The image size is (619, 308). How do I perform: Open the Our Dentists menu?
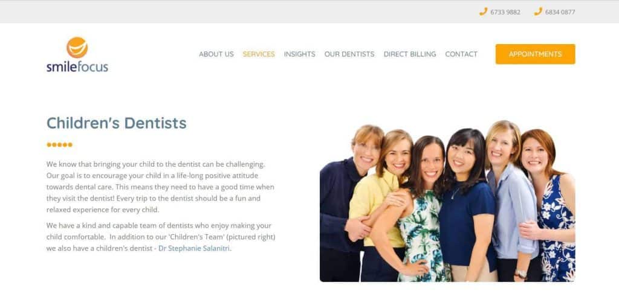click(x=349, y=54)
